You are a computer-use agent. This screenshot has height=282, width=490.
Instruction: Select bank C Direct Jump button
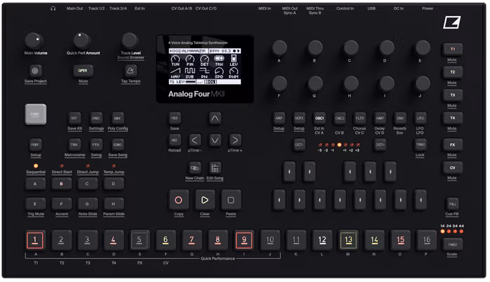87,184
